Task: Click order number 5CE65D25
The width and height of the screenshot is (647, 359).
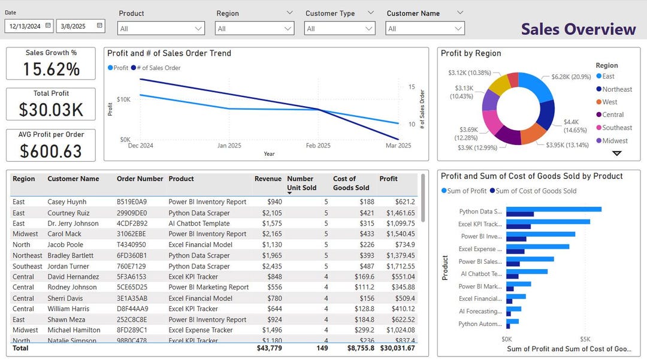Action: [132, 287]
